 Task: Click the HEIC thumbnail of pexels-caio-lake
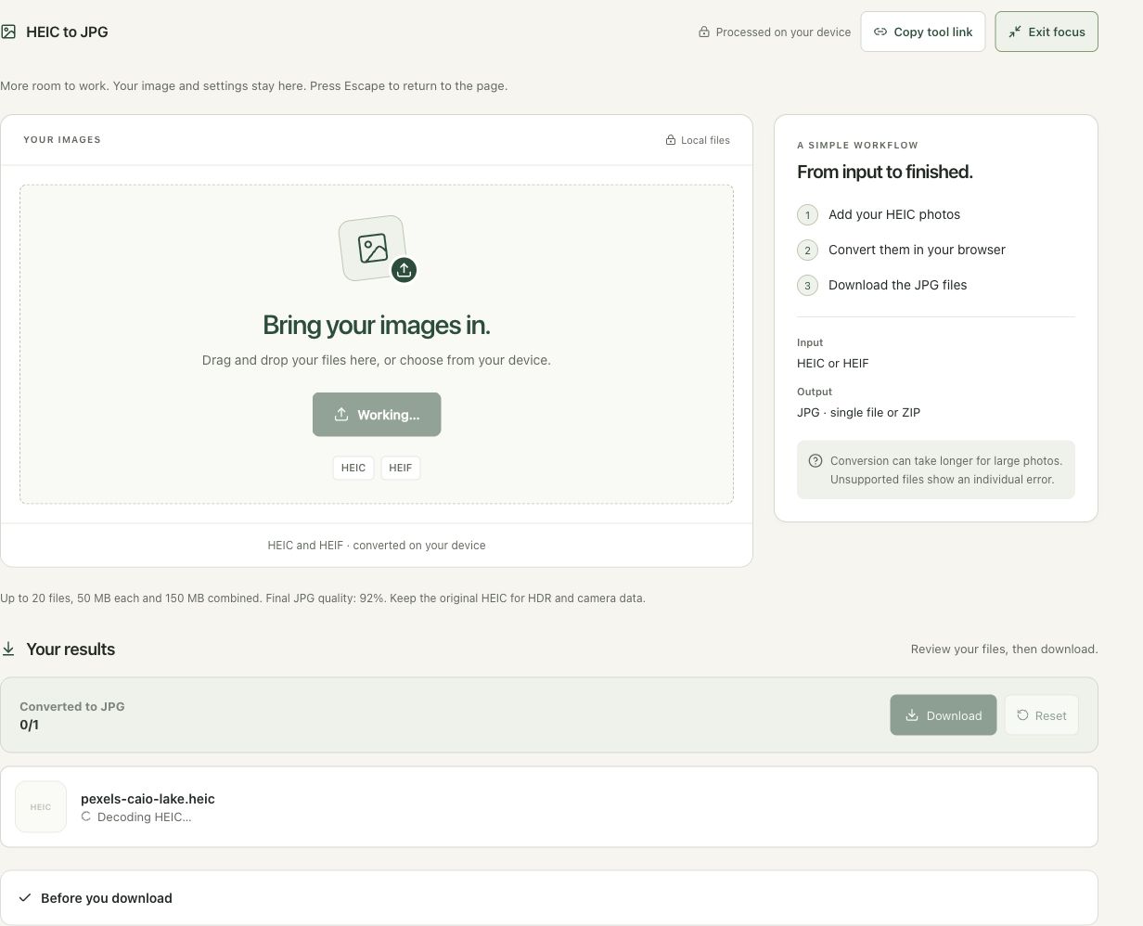click(41, 806)
